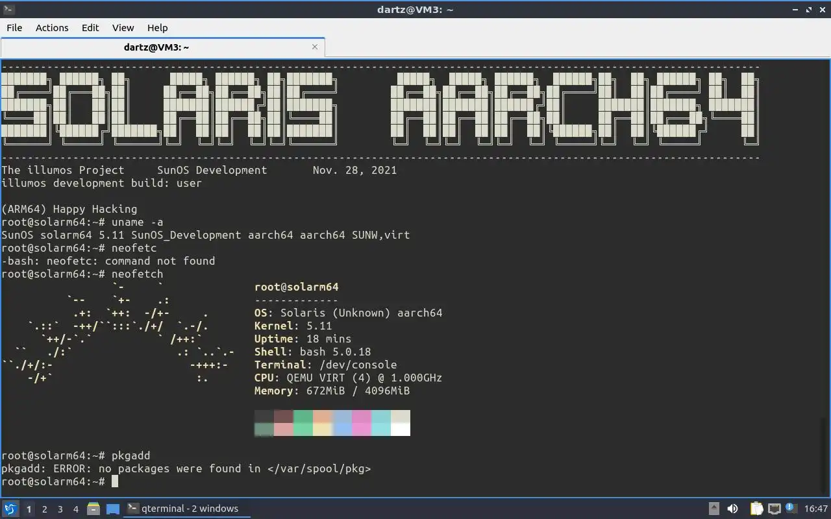
Task: Click the 'command not found' error line
Action: [x=108, y=261]
